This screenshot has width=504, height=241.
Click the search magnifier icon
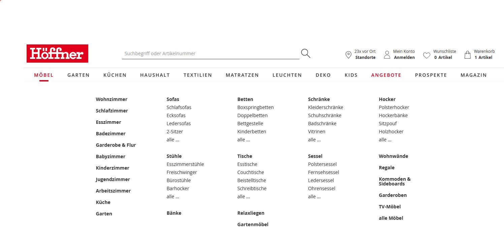305,53
